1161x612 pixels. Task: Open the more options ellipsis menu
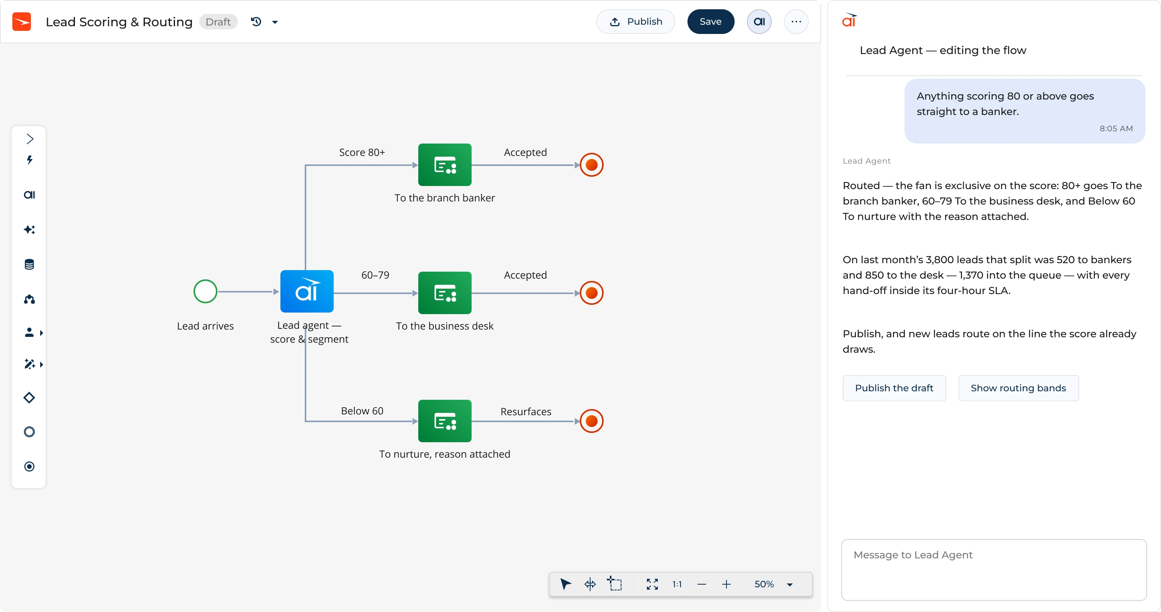click(x=796, y=22)
